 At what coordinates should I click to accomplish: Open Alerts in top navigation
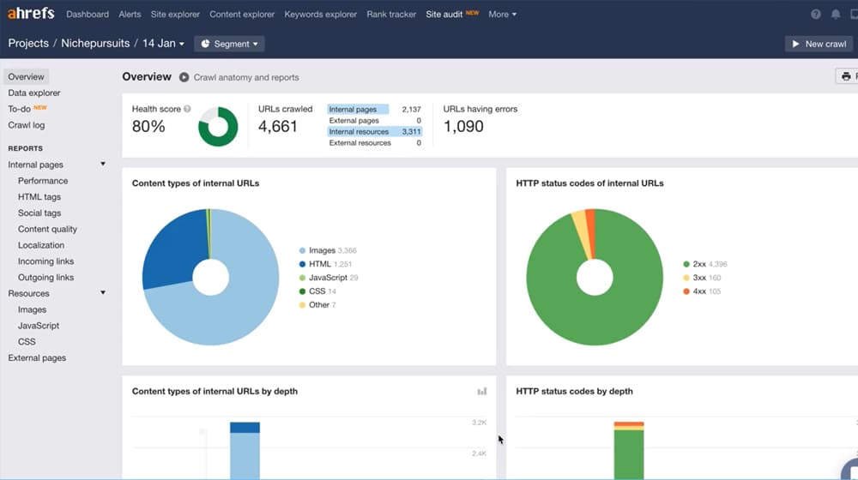coord(130,15)
